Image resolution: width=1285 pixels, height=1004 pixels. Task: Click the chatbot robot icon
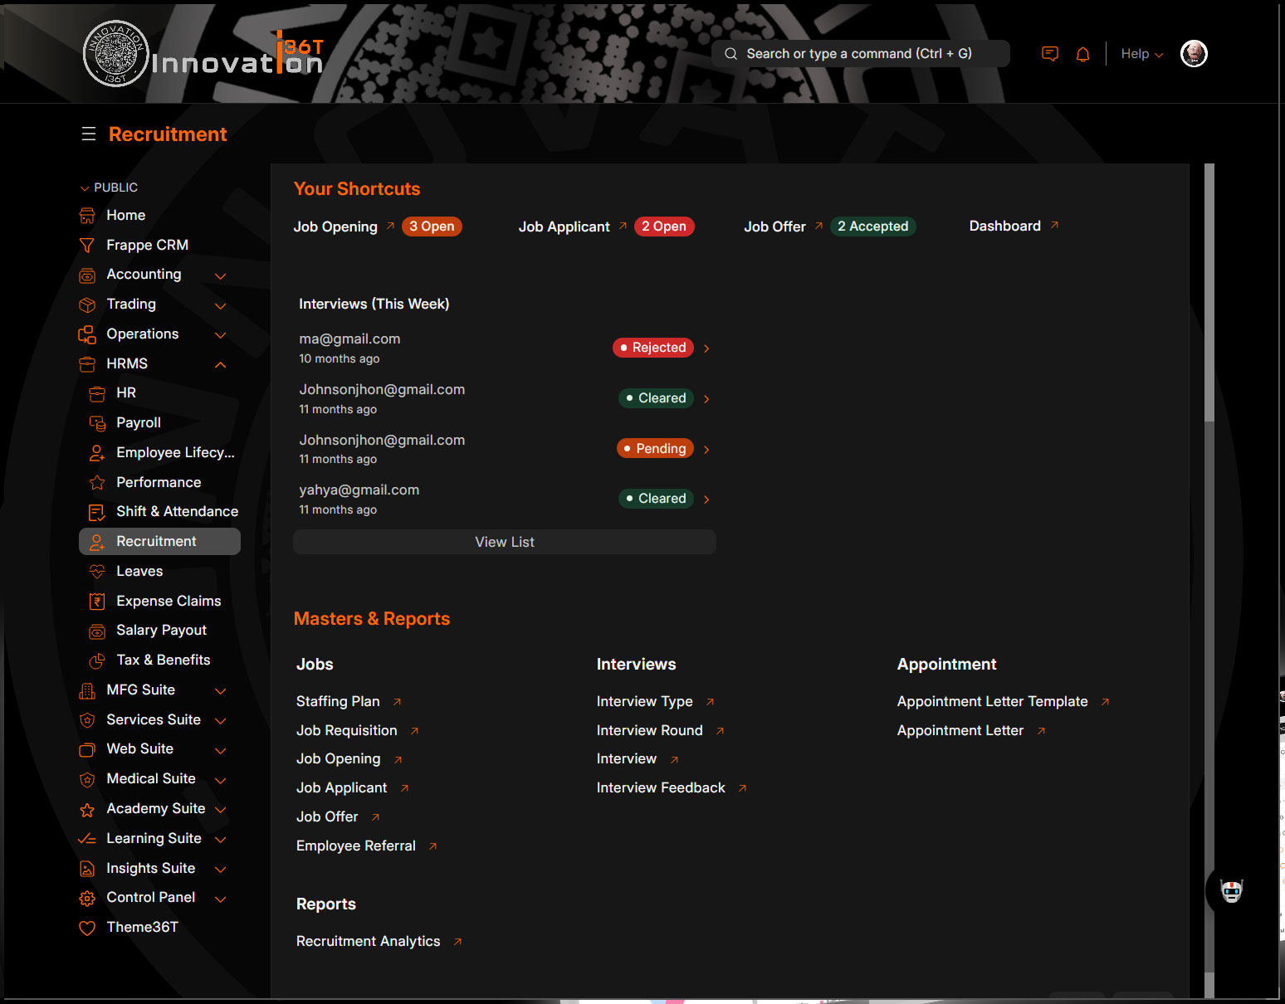pyautogui.click(x=1231, y=891)
